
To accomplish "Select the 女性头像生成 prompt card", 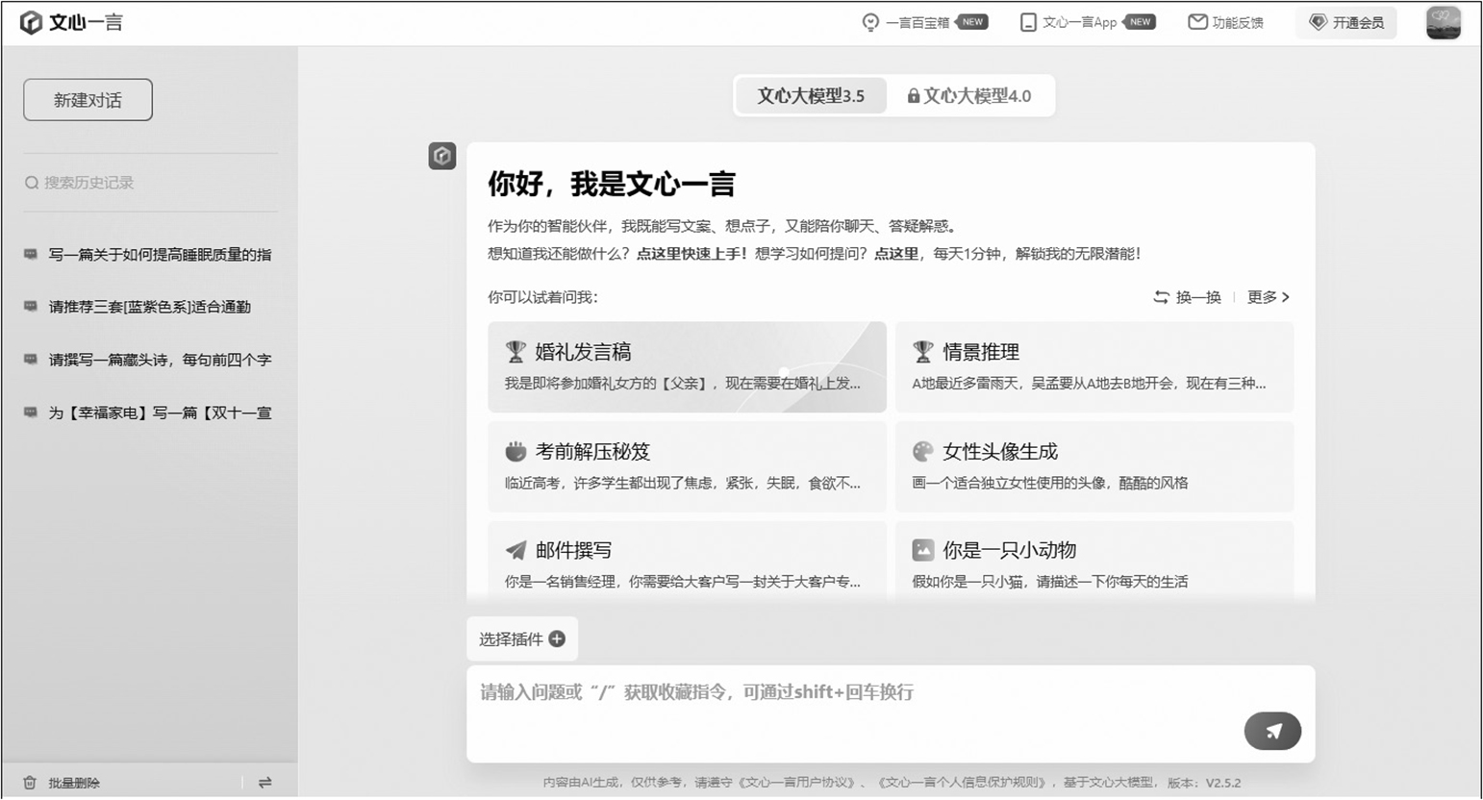I will click(1094, 466).
